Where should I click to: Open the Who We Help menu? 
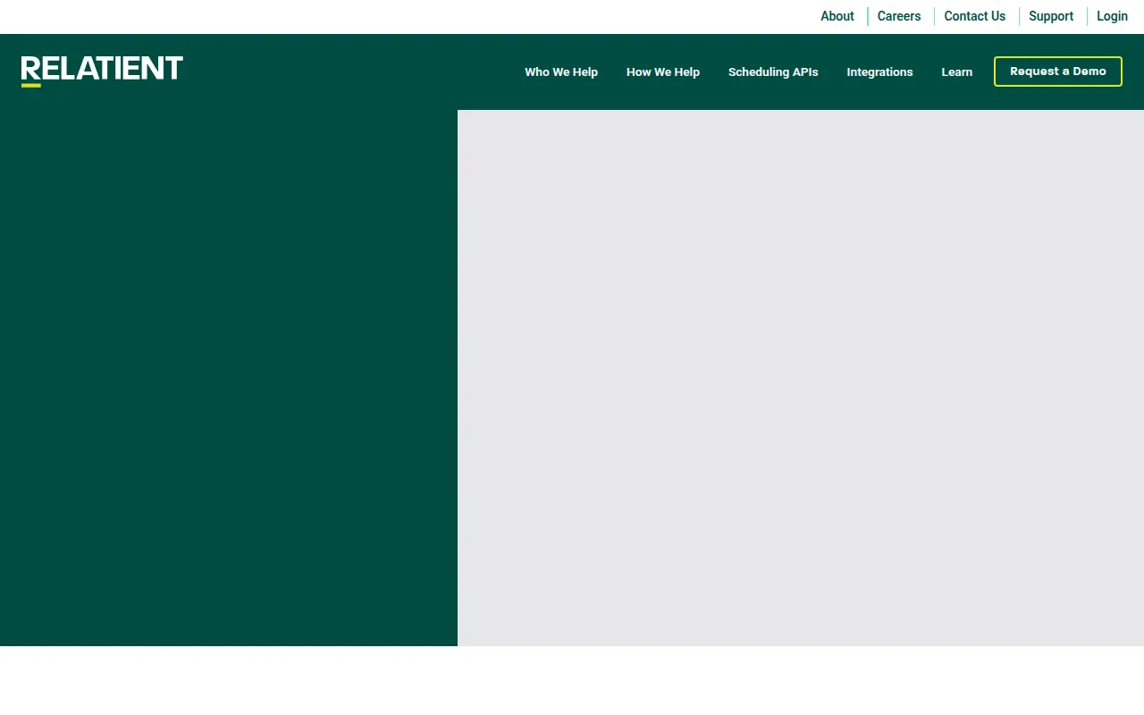tap(561, 71)
